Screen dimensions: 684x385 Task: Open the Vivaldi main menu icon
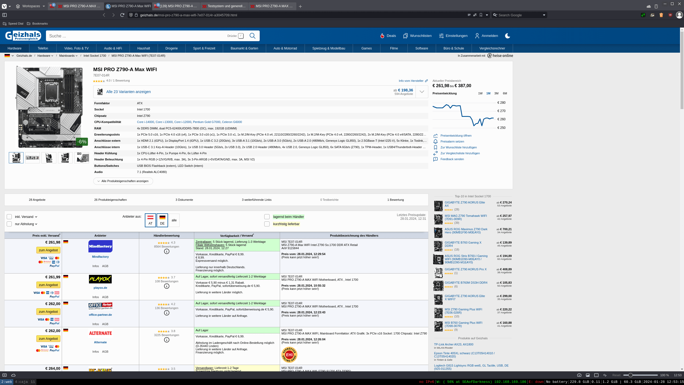point(4,6)
